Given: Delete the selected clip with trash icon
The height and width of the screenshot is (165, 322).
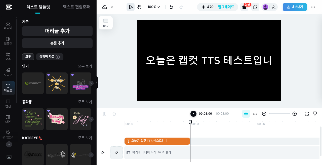Looking at the screenshot, I should (x=114, y=114).
